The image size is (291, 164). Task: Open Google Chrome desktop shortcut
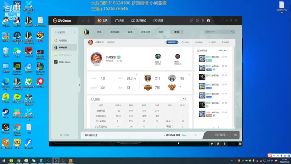coord(17,130)
